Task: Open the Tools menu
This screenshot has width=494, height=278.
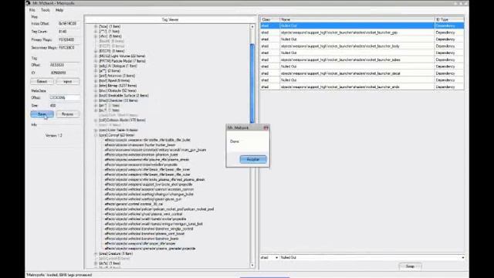Action: [46, 10]
